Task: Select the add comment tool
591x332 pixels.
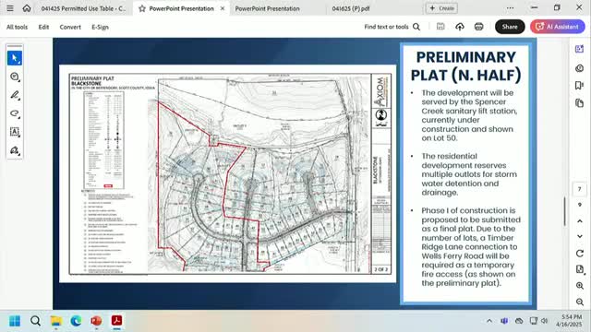Action: [15, 77]
